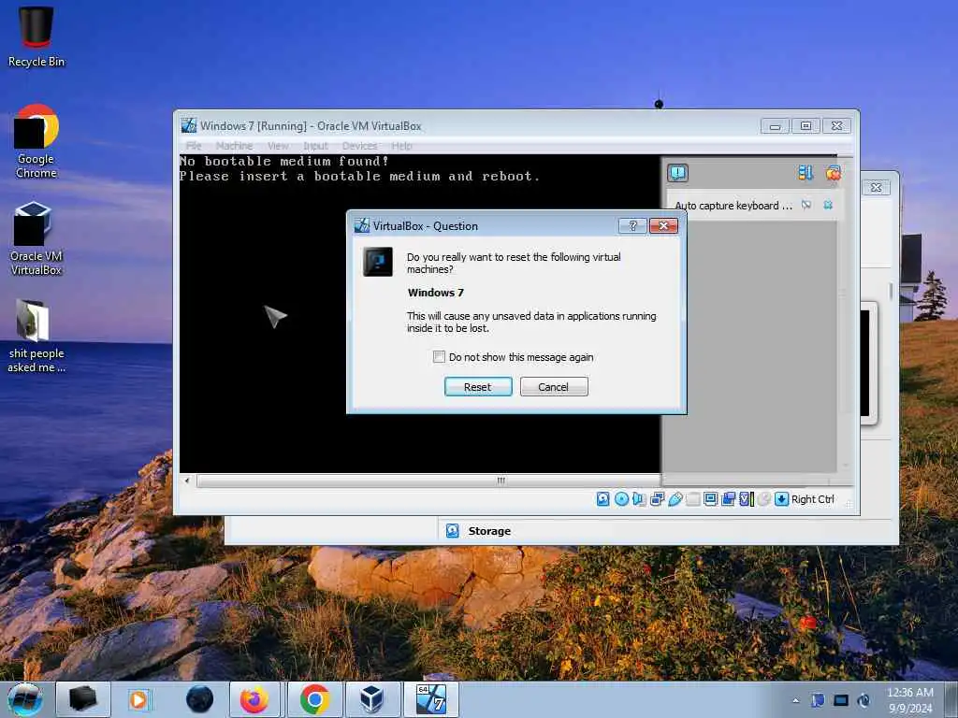958x718 pixels.
Task: Click the Auto capture keyboard notification text
Action: [x=733, y=206]
